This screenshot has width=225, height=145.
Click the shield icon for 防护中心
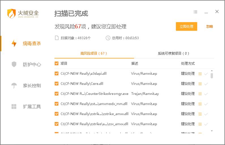14,64
